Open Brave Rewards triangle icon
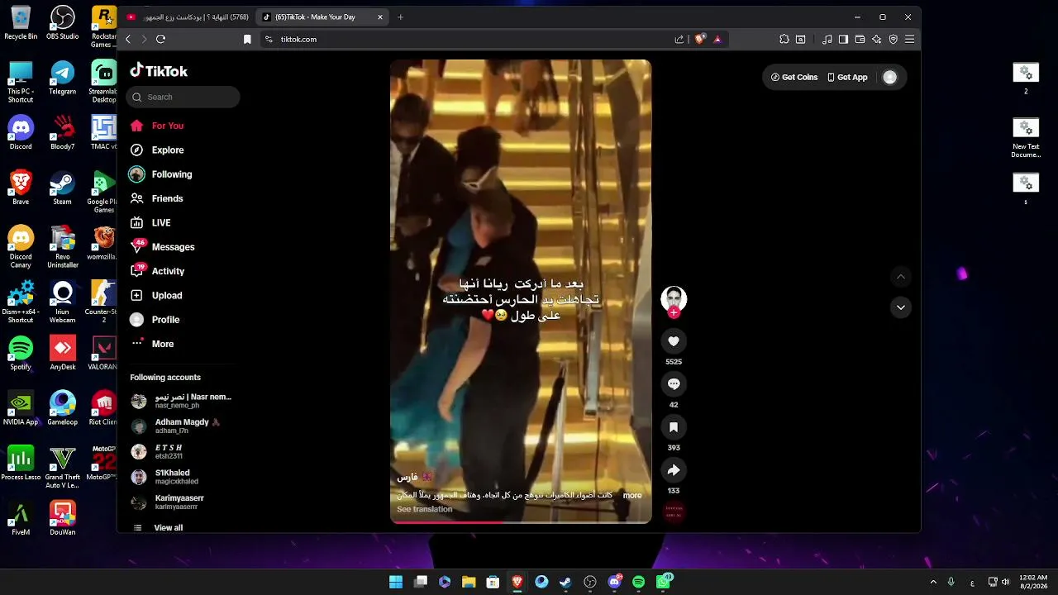 [717, 39]
